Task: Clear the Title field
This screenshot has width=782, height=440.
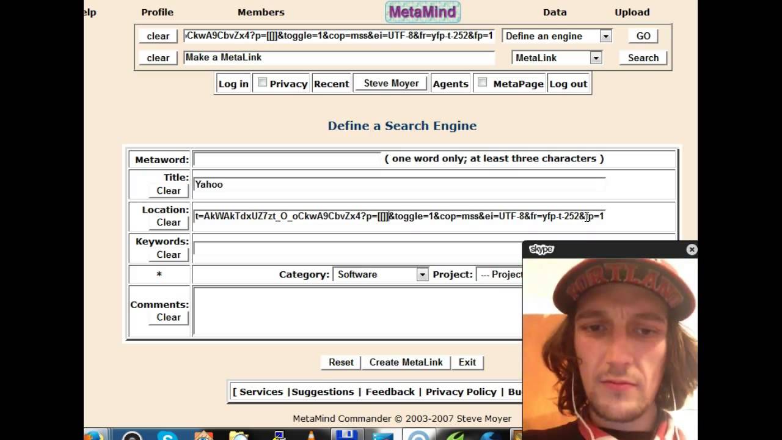Action: click(169, 191)
